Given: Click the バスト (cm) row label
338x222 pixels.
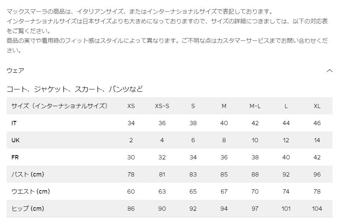Looking at the screenshot, I should pos(28,175).
